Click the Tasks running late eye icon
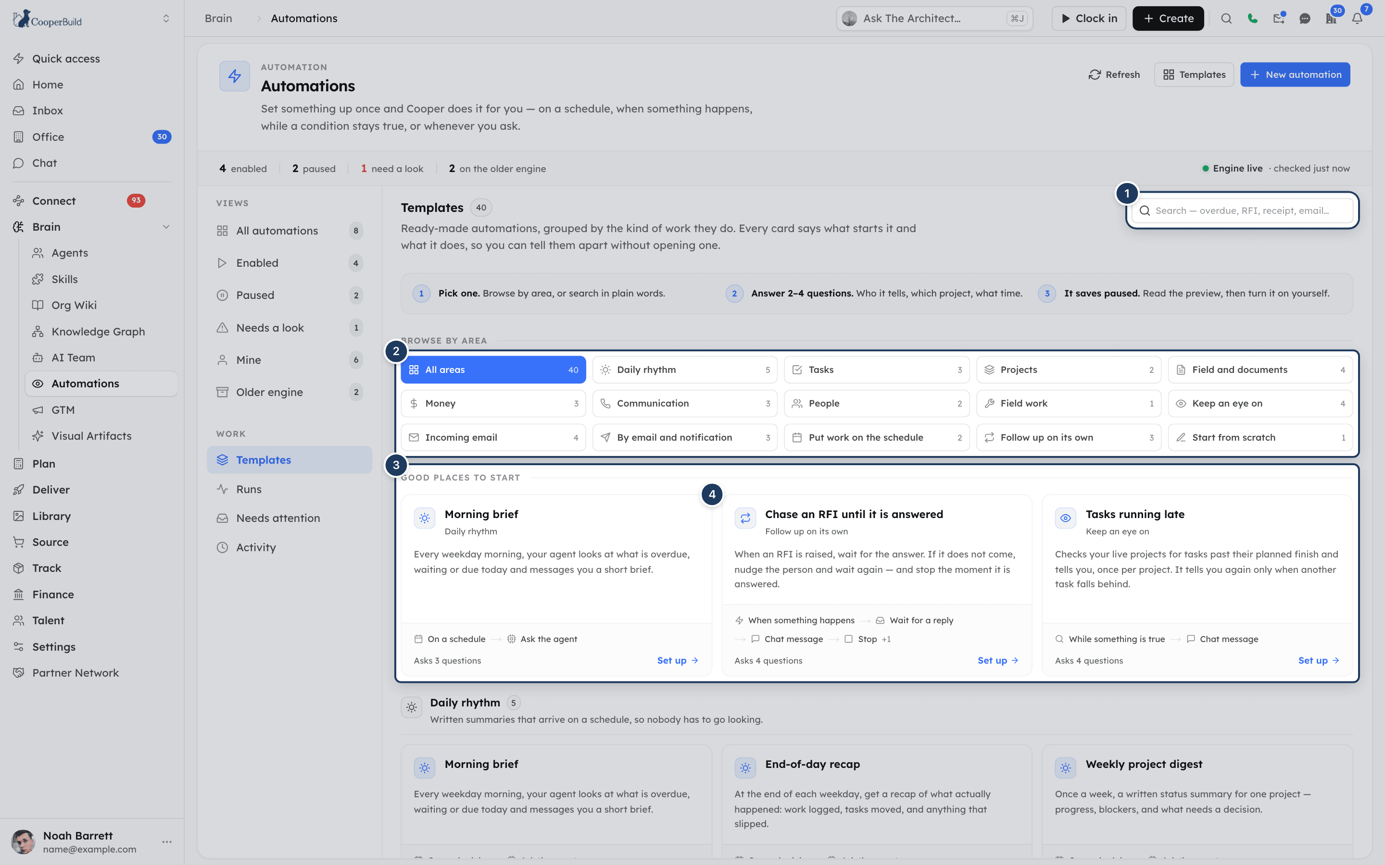 1066,518
